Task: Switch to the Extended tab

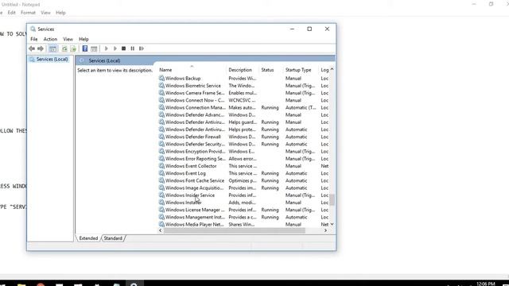Action: click(88, 238)
